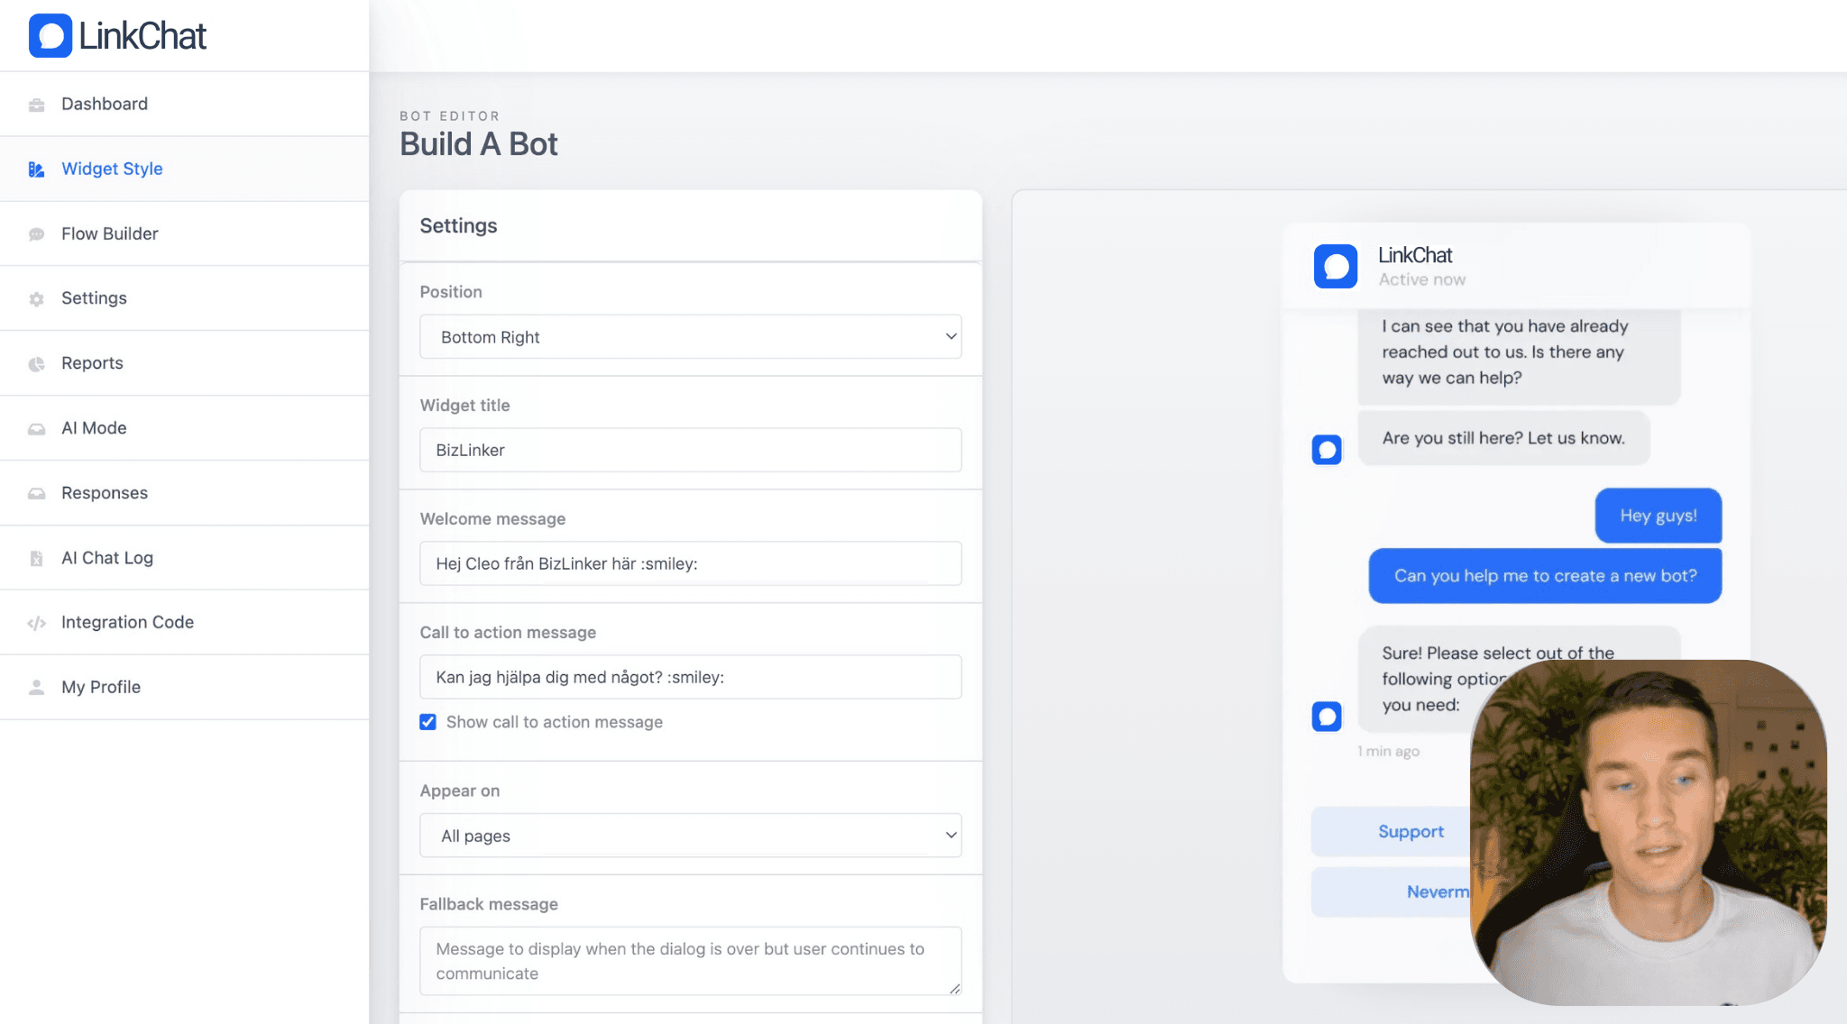The width and height of the screenshot is (1847, 1024).
Task: Go to My Profile
Action: 185,687
